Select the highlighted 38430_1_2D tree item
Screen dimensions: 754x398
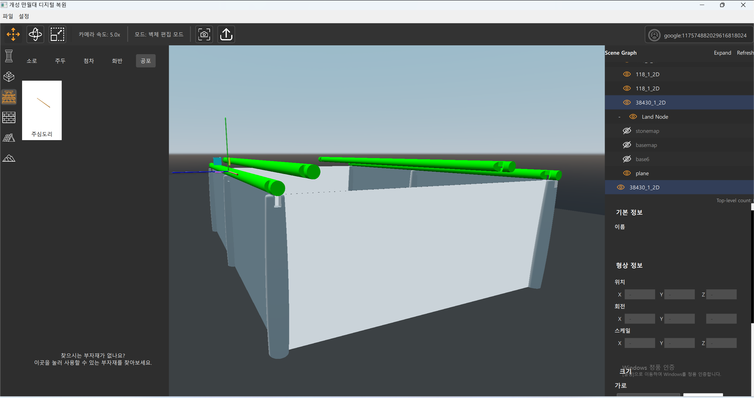click(x=650, y=102)
